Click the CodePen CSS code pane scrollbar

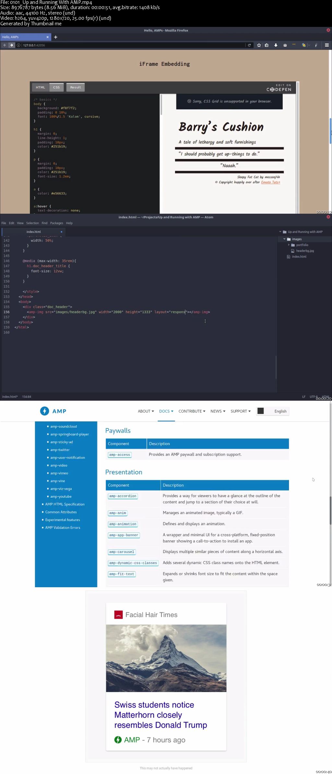click(161, 105)
